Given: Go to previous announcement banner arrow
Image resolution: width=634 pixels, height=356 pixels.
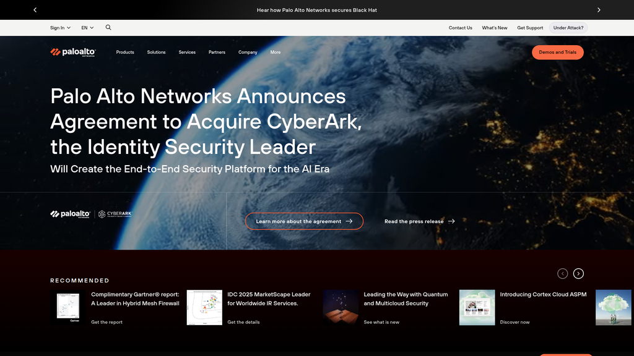Looking at the screenshot, I should [35, 10].
